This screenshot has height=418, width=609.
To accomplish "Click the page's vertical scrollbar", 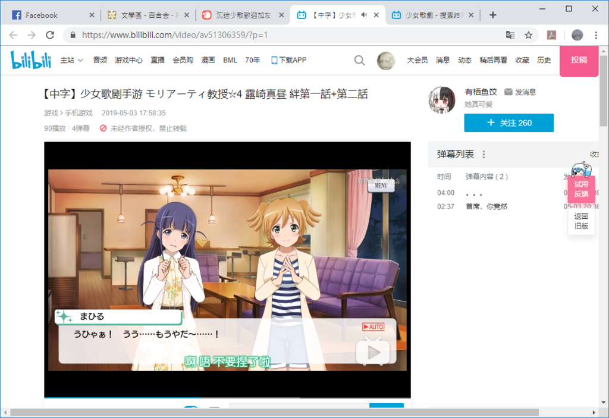I will tap(603, 91).
